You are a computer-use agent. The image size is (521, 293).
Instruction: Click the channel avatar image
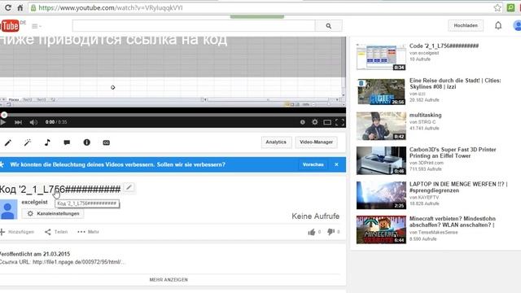click(8, 209)
